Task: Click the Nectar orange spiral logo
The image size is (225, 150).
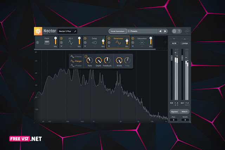Action: [x=38, y=31]
